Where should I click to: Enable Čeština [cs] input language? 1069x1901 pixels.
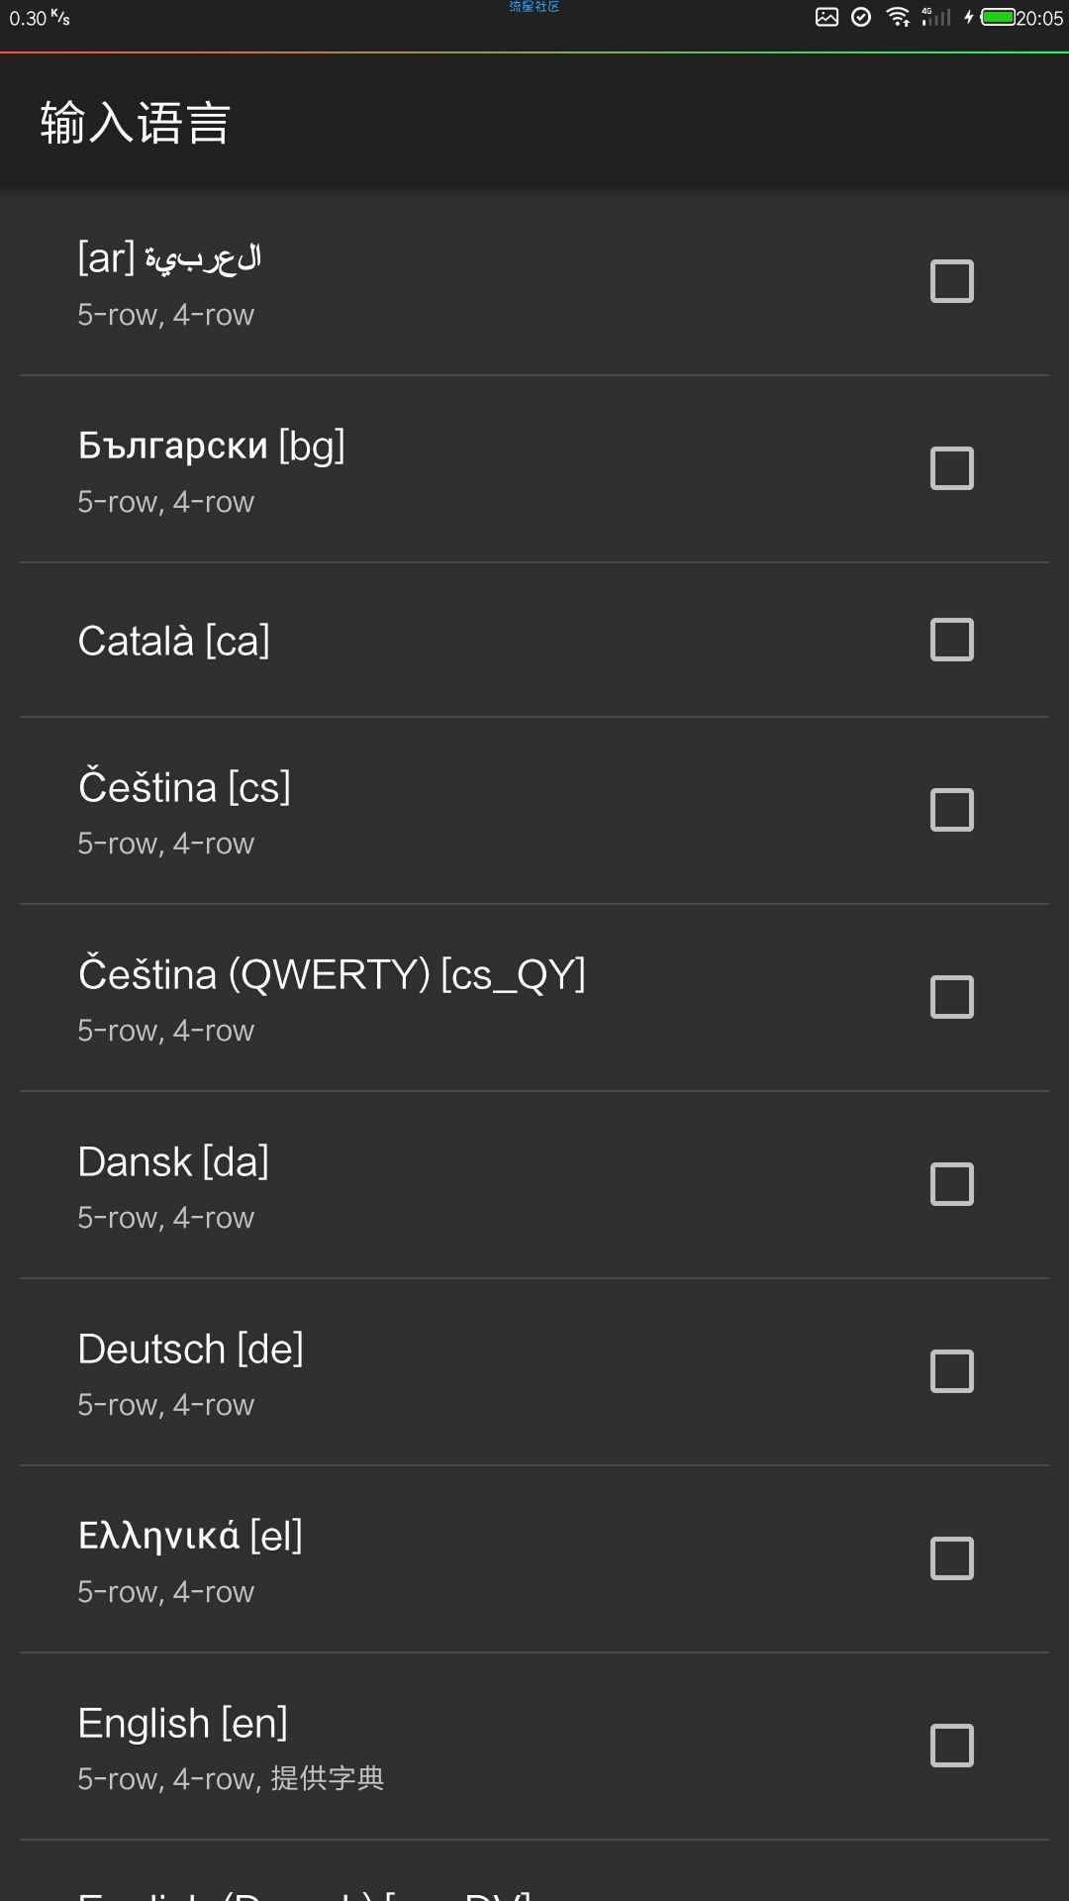coord(952,810)
